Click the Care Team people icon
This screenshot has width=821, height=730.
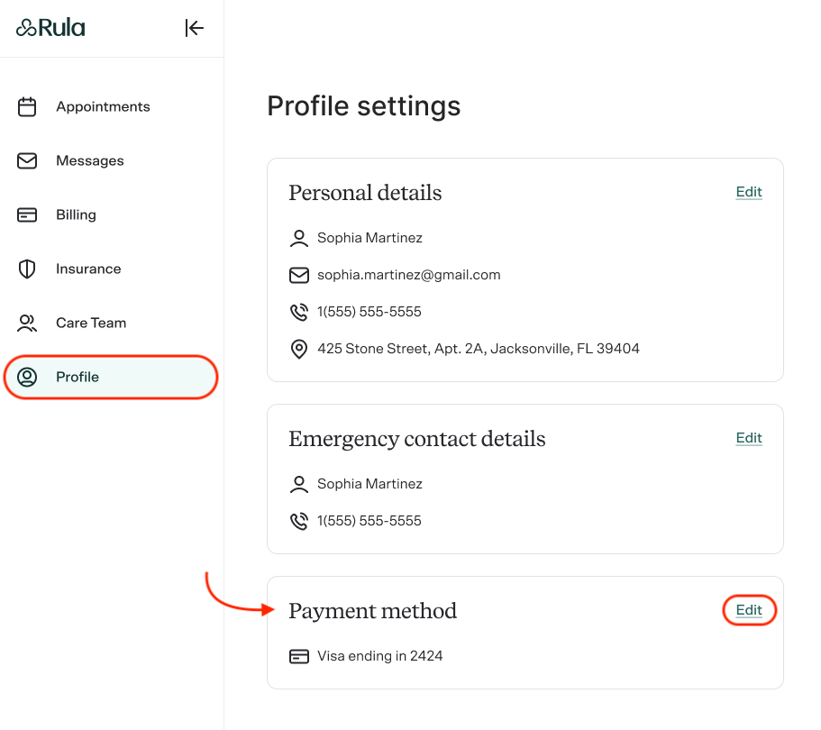point(27,324)
